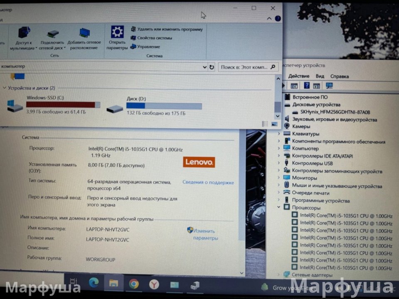399x299 pixels.
Task: Click Изменить параметры link
Action: click(205, 235)
